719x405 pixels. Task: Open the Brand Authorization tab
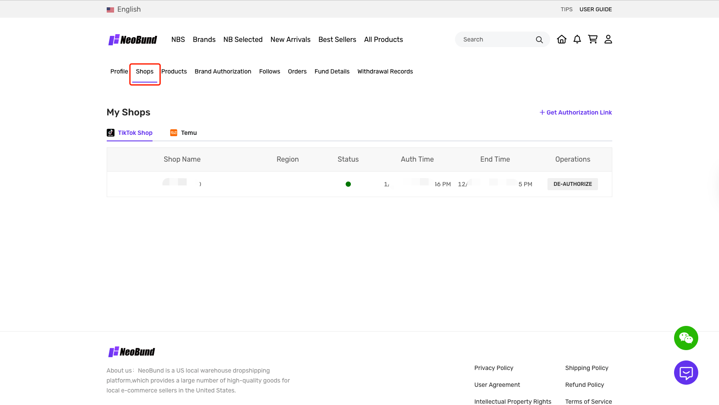tap(223, 71)
